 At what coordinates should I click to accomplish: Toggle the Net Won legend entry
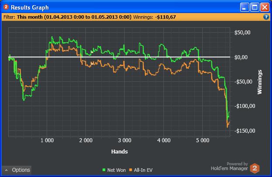[114, 170]
